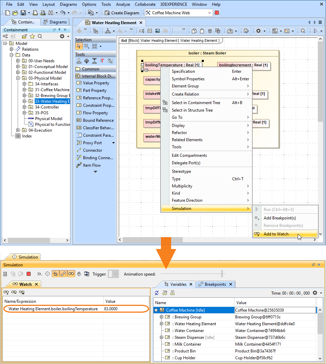Image resolution: width=326 pixels, height=364 pixels.
Task: Switch to the Breakpoints tab
Action: 215,284
